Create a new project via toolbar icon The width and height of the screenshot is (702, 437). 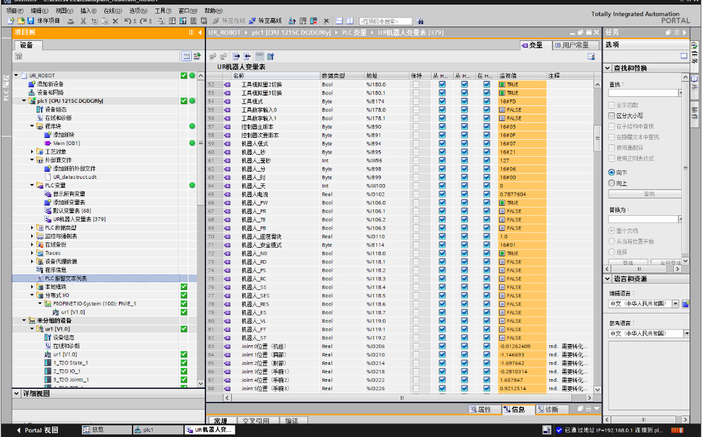tap(11, 21)
